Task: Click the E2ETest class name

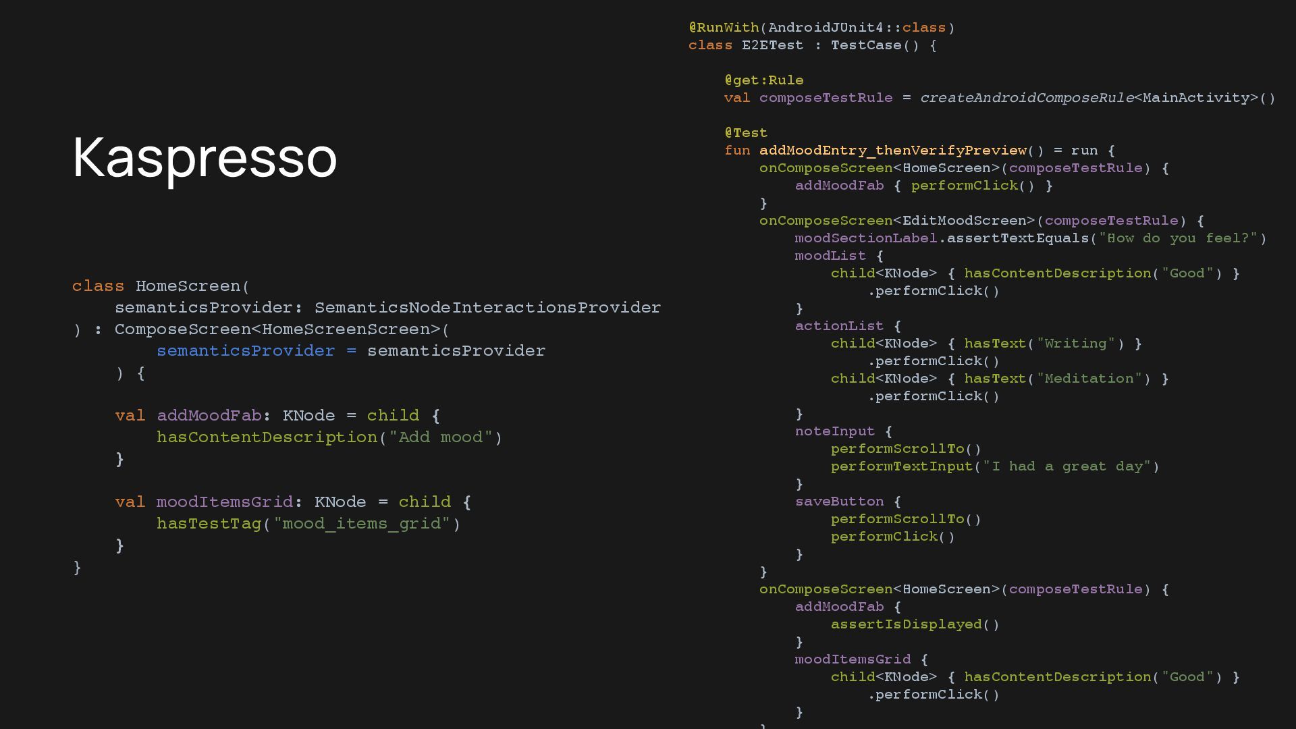Action: coord(772,45)
